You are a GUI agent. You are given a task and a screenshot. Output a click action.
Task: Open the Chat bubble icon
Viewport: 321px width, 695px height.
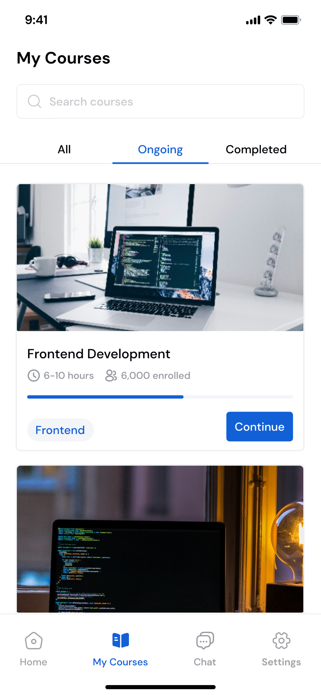click(205, 640)
